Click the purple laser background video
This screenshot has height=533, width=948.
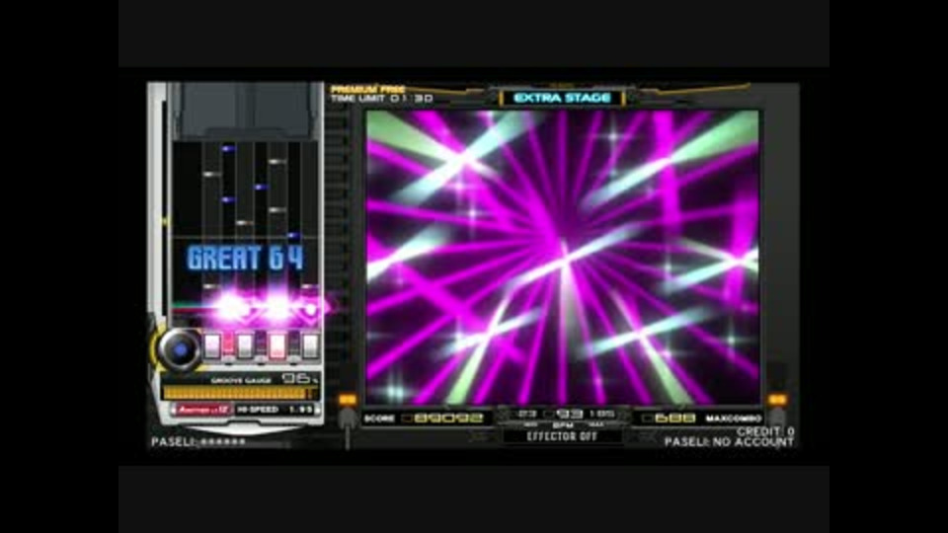[x=562, y=257]
